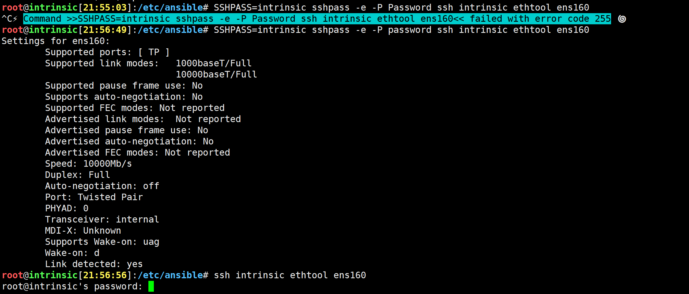Click the lightning bolt symbol beside ^C
Screen dimensions: 689x294
(15, 19)
